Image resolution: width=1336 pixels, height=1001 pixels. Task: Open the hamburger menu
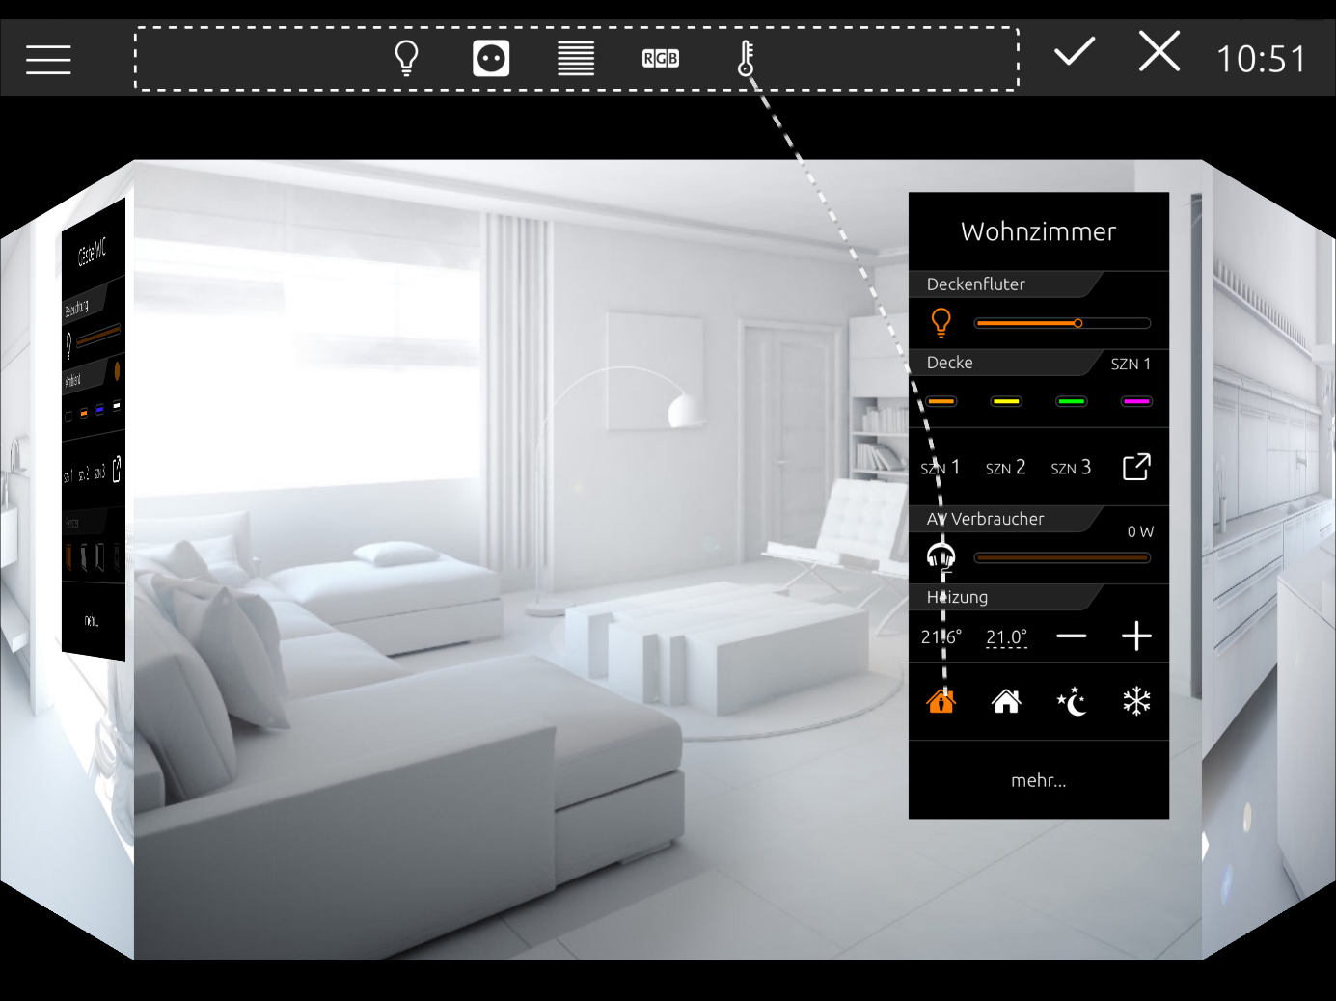point(48,60)
